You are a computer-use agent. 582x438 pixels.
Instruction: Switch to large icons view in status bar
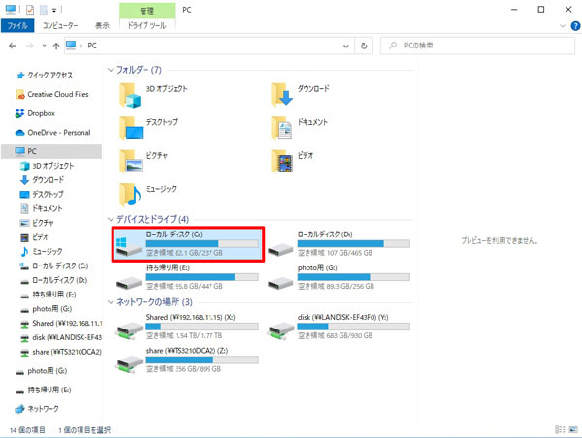(x=574, y=429)
